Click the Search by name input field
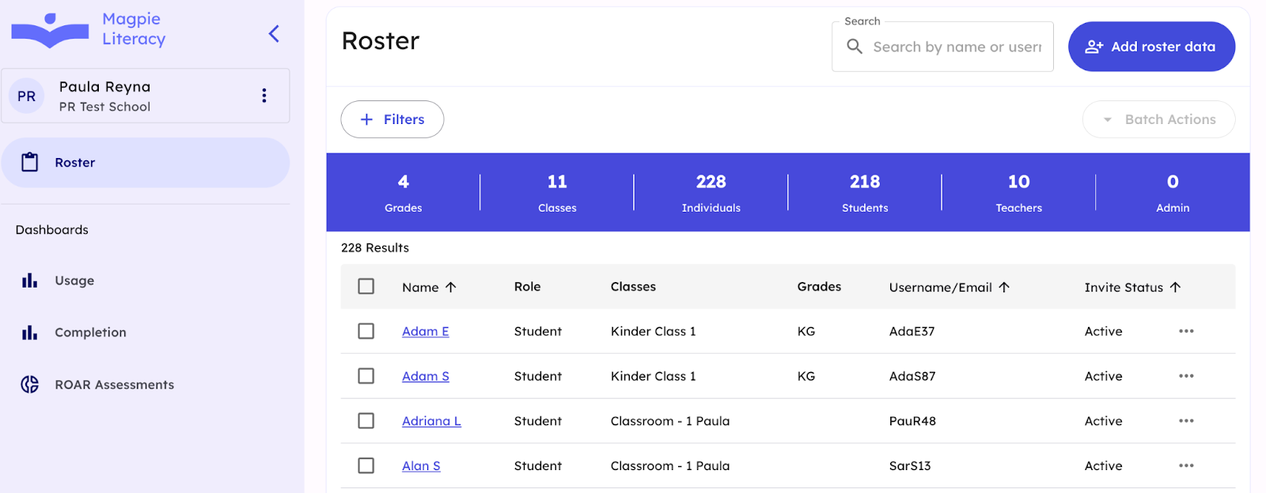 (x=957, y=47)
